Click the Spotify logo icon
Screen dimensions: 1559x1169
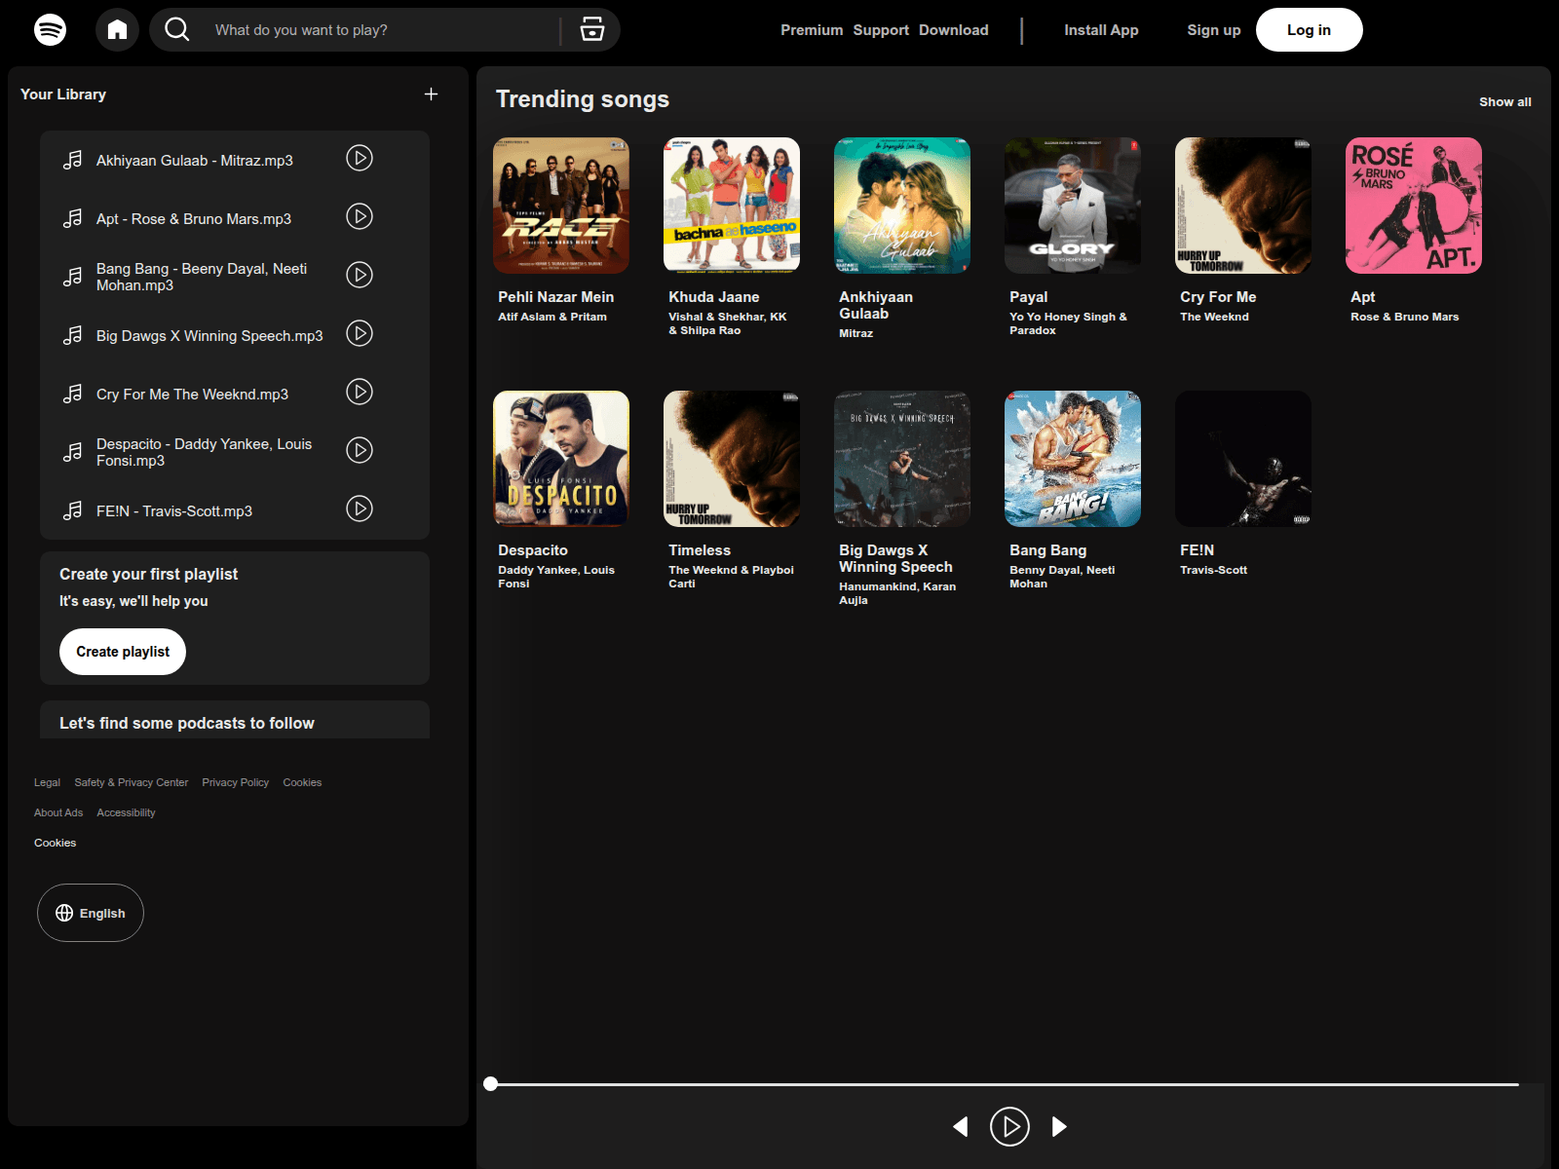(x=50, y=29)
